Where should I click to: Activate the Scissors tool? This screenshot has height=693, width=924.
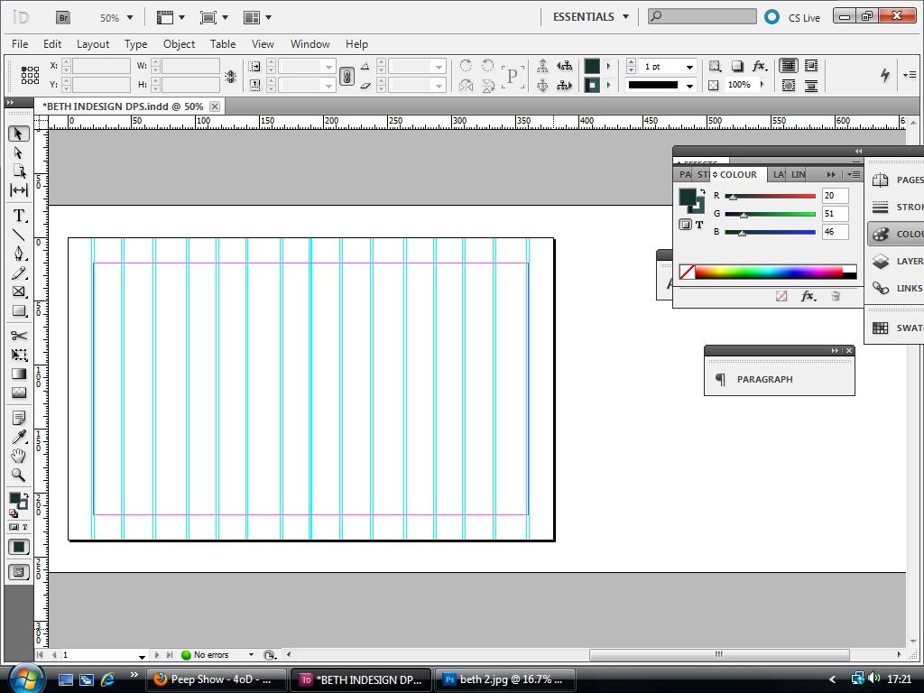(18, 335)
